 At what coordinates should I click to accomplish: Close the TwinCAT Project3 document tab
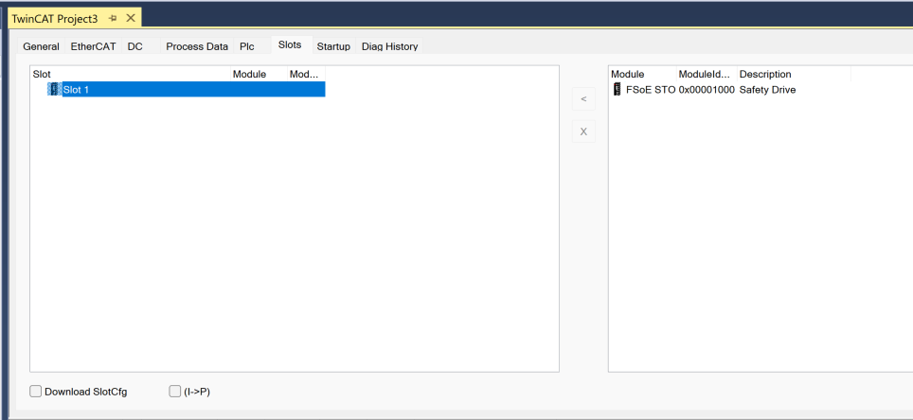(x=131, y=19)
